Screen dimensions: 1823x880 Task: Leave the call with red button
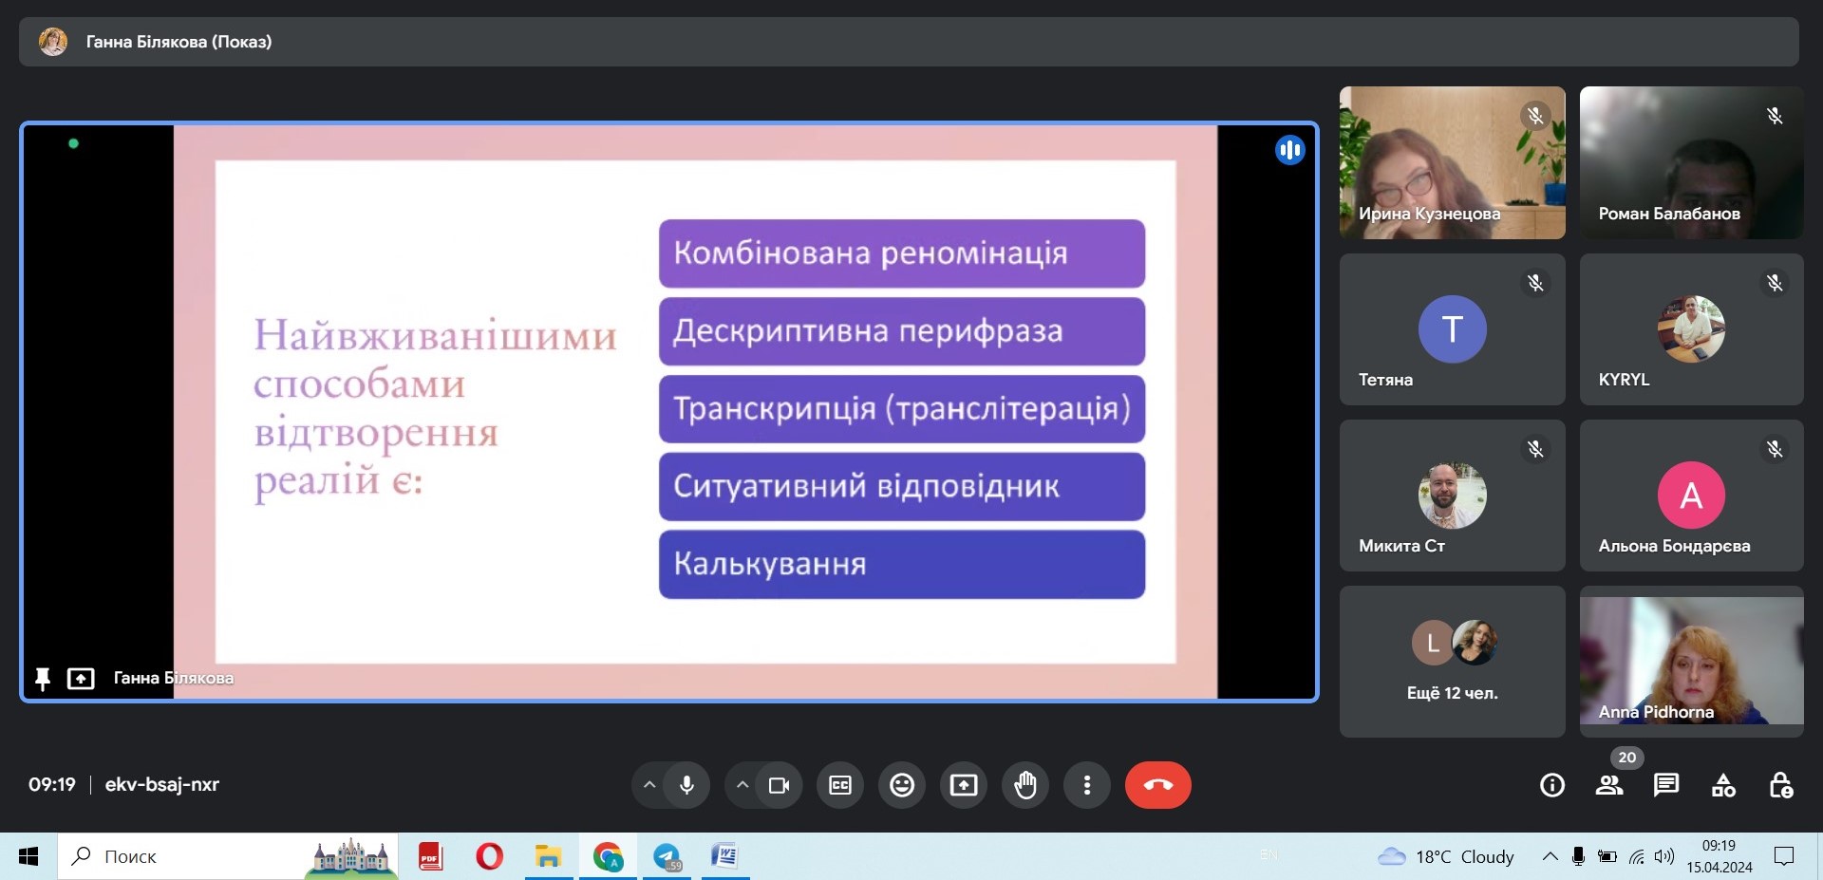1157,785
